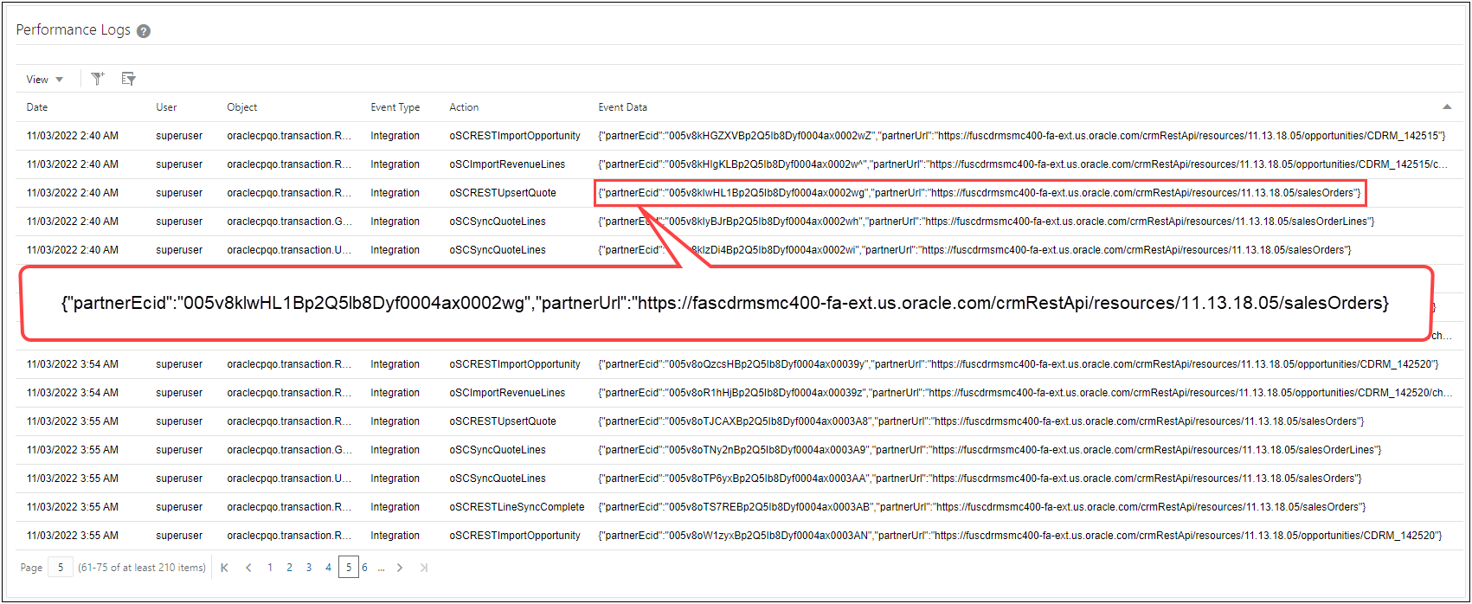Image resolution: width=1472 pixels, height=604 pixels.
Task: Click event data with partnerEcid ending 0003AA
Action: coord(980,479)
